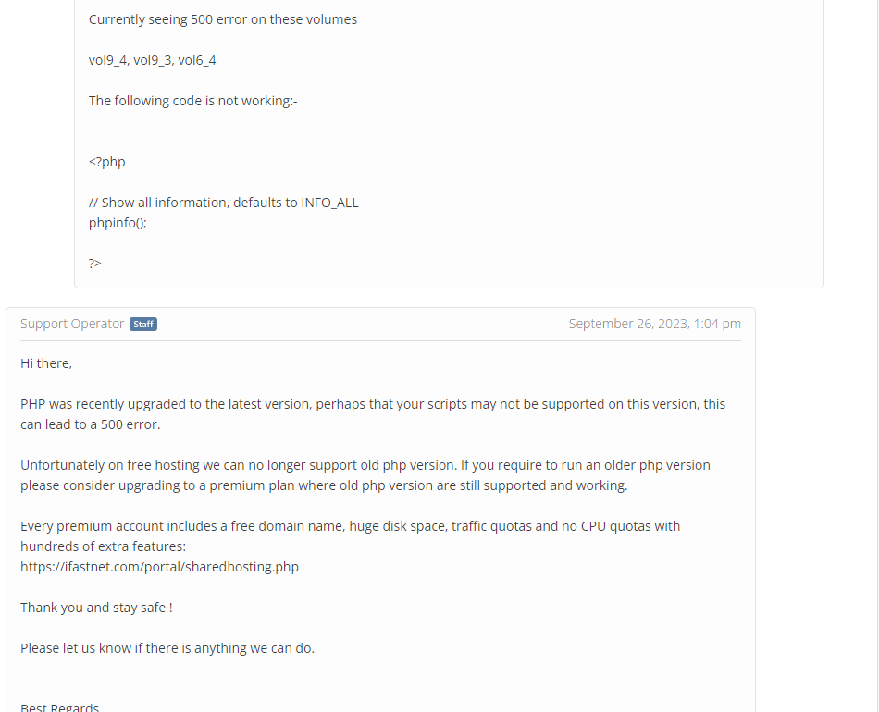Click the "PHP was recently upgraded" sentence
This screenshot has height=712, width=879.
pos(372,404)
